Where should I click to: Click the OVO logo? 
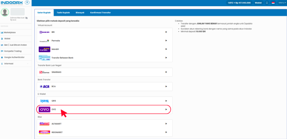pos(44,110)
